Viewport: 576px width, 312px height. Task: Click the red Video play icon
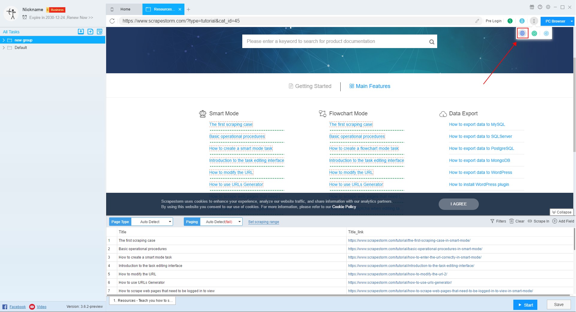coord(32,307)
